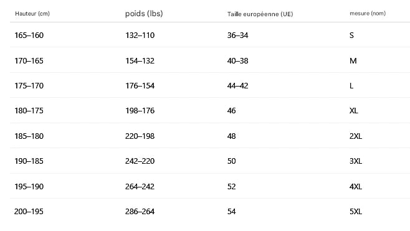Click the Hauteur (cm) column header
The image size is (410, 231).
click(32, 14)
